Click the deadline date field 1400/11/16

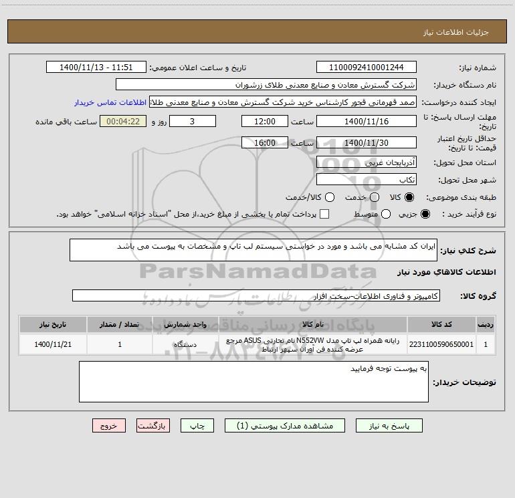367,121
